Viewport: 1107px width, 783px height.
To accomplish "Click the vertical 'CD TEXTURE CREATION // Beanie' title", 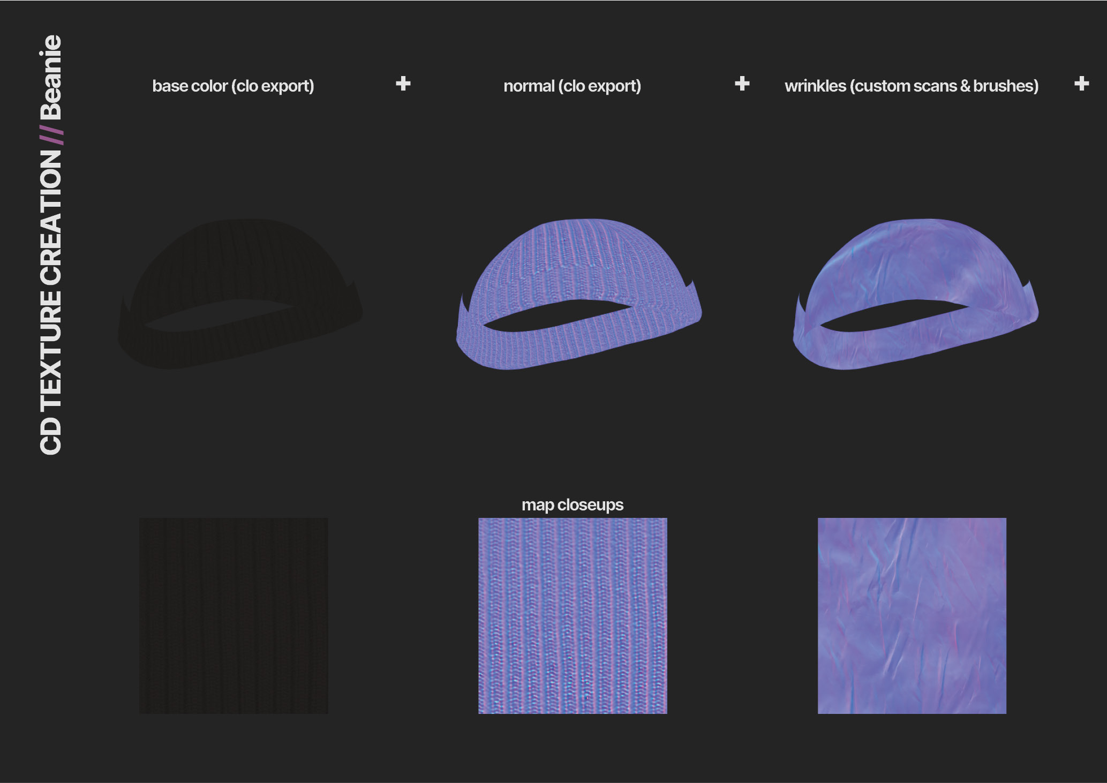I will click(51, 245).
